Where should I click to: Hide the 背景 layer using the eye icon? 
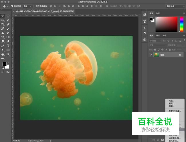click(151, 55)
